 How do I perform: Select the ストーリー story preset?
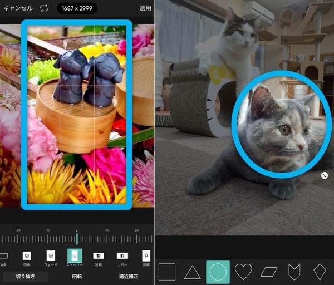[75, 258]
